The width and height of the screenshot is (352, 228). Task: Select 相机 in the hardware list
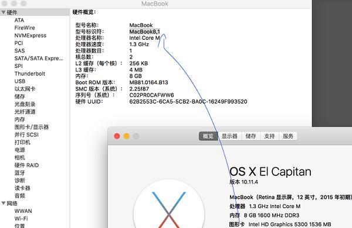coord(20,157)
